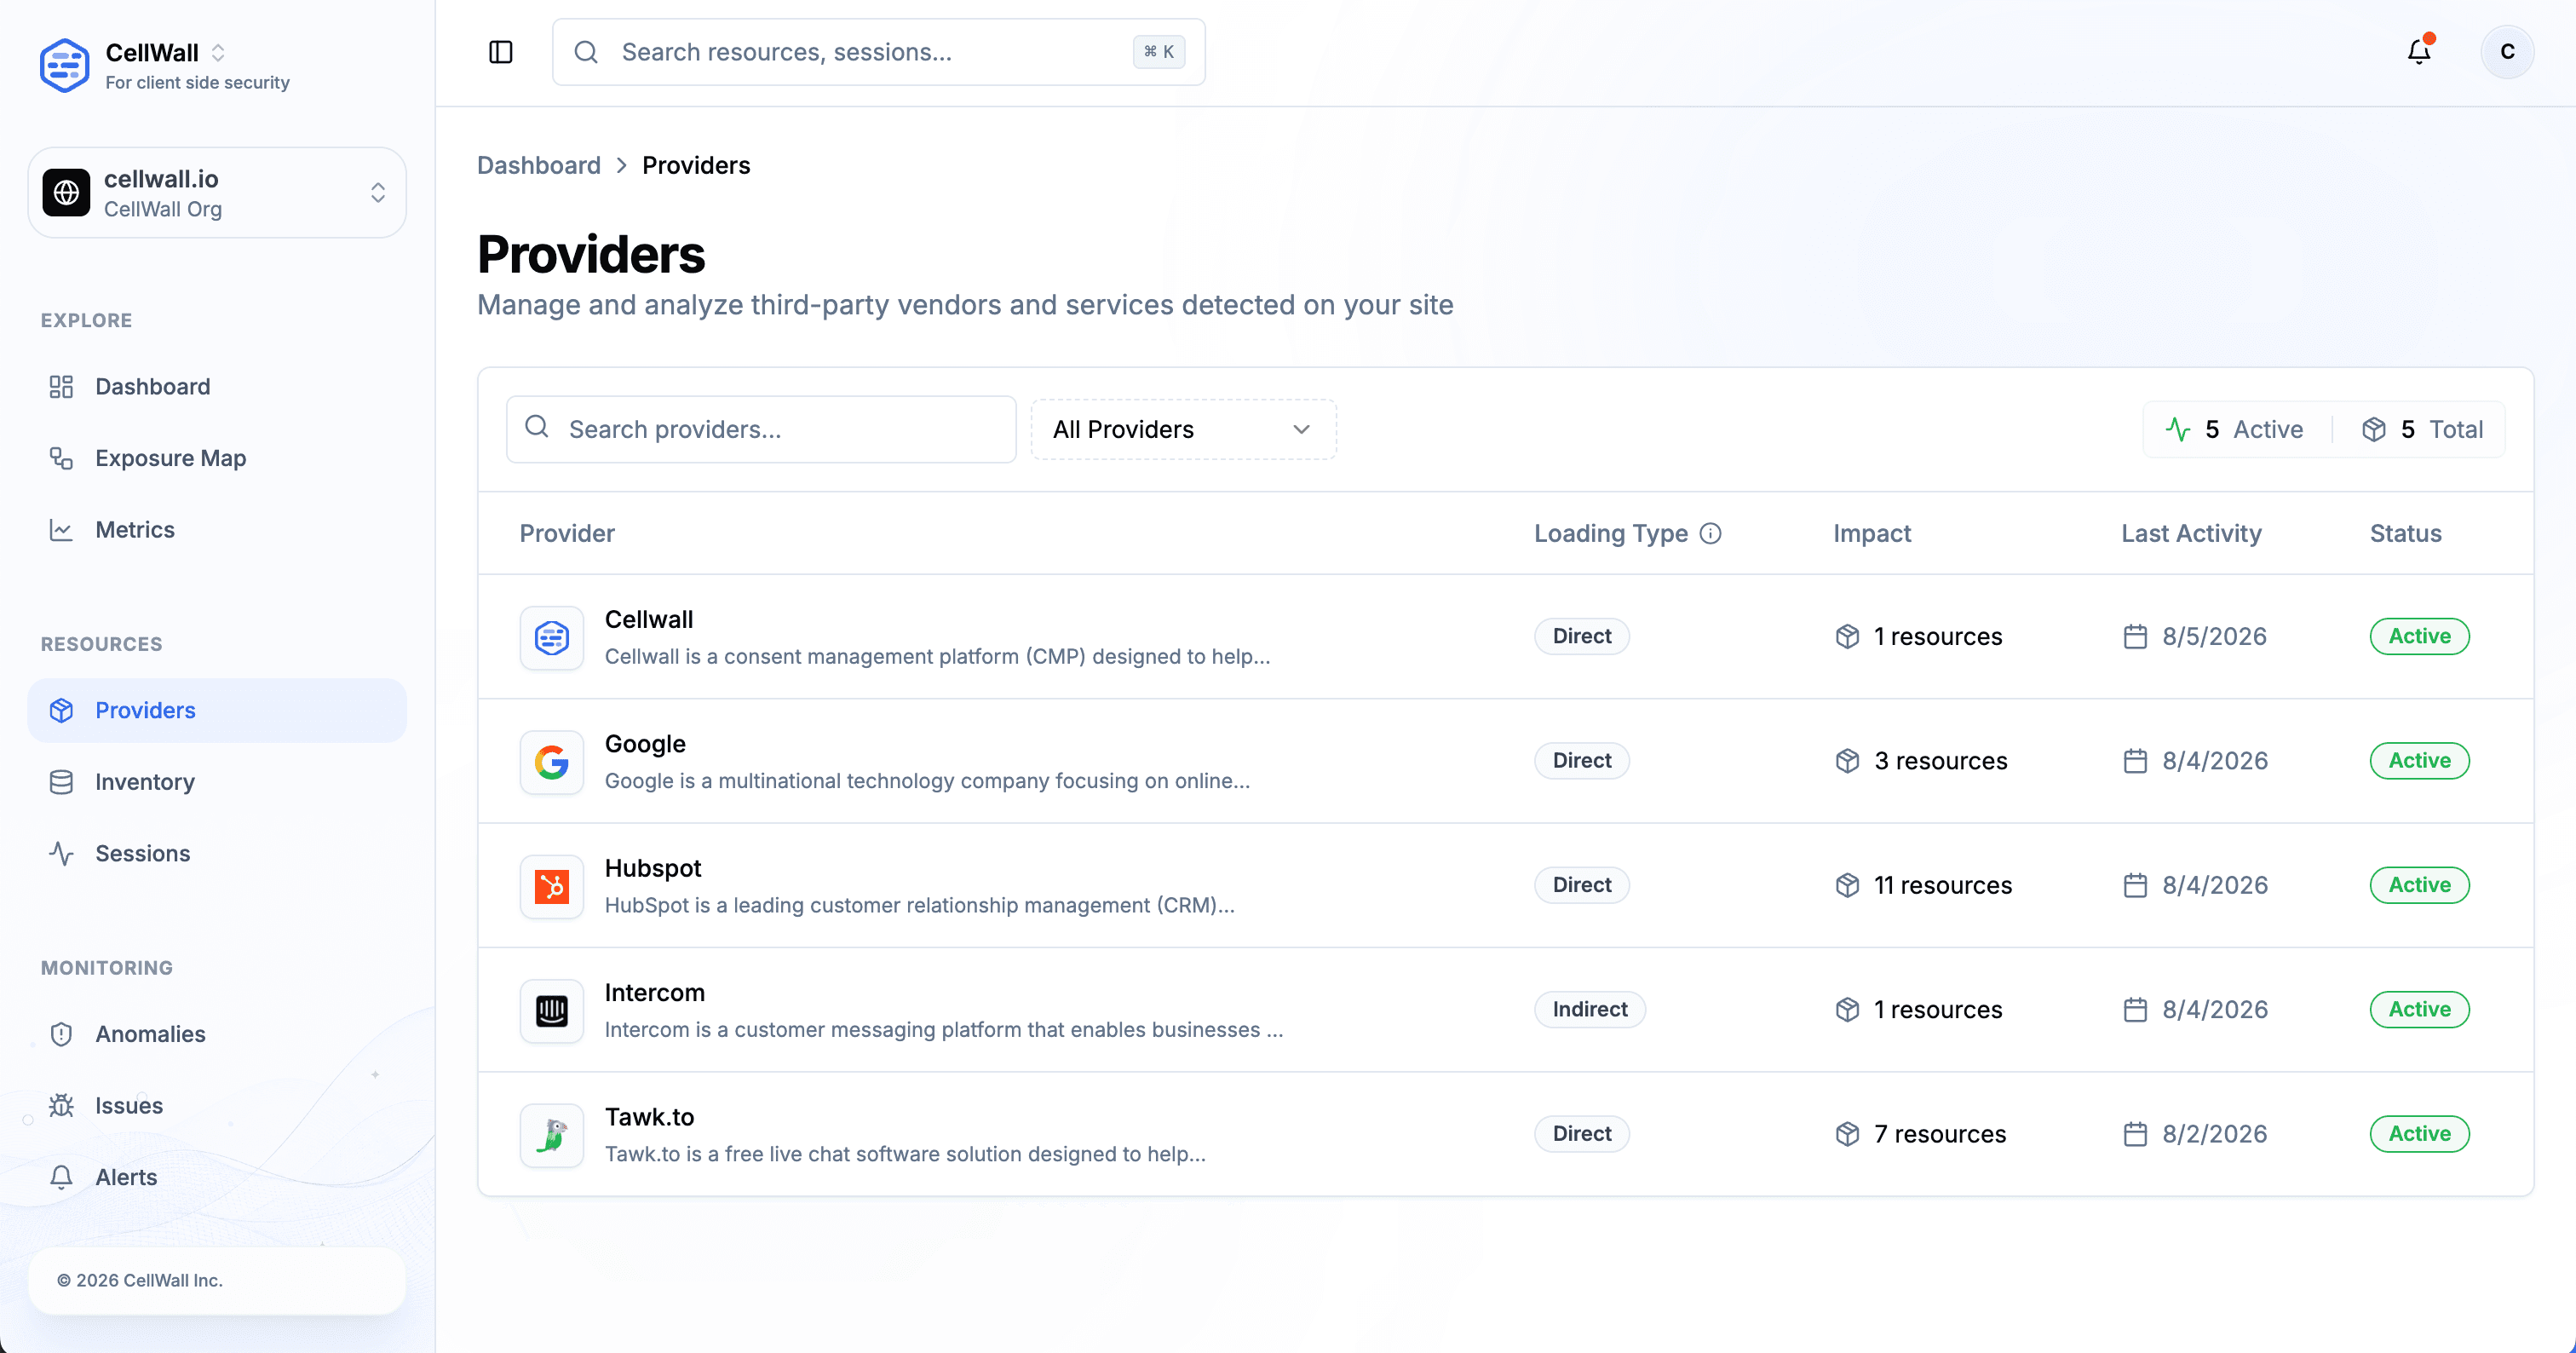Image resolution: width=2576 pixels, height=1353 pixels.
Task: Click the 5 Active counter
Action: coord(2234,429)
